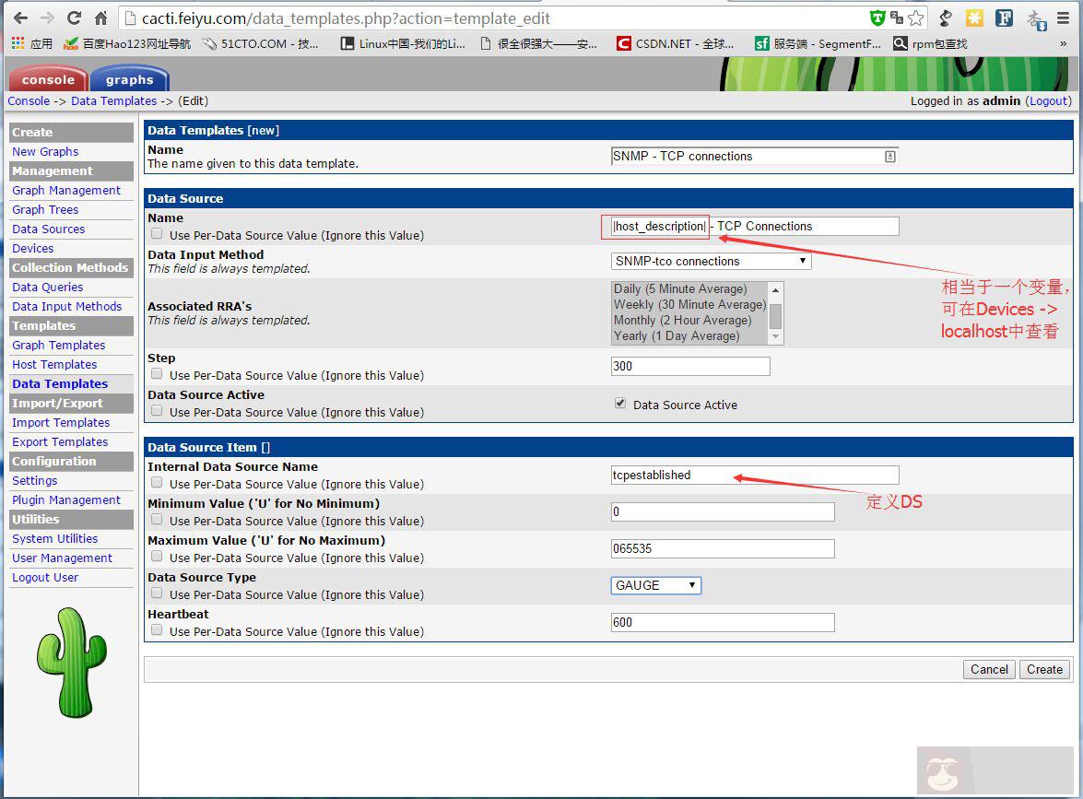
Task: Click the green shield extension icon
Action: click(877, 18)
